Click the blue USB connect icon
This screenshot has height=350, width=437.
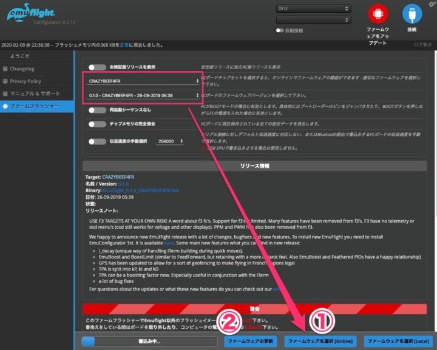coord(412,15)
